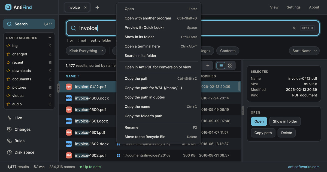Select the invoice-1602.docx row
The width and height of the screenshot is (327, 172).
pyautogui.click(x=150, y=144)
